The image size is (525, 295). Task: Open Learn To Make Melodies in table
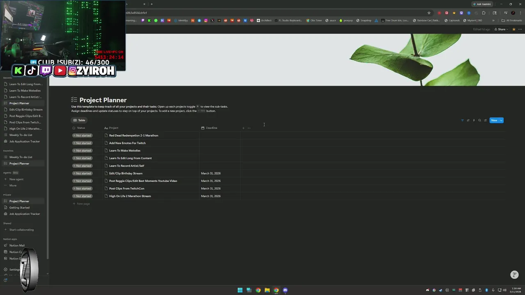coord(125,151)
